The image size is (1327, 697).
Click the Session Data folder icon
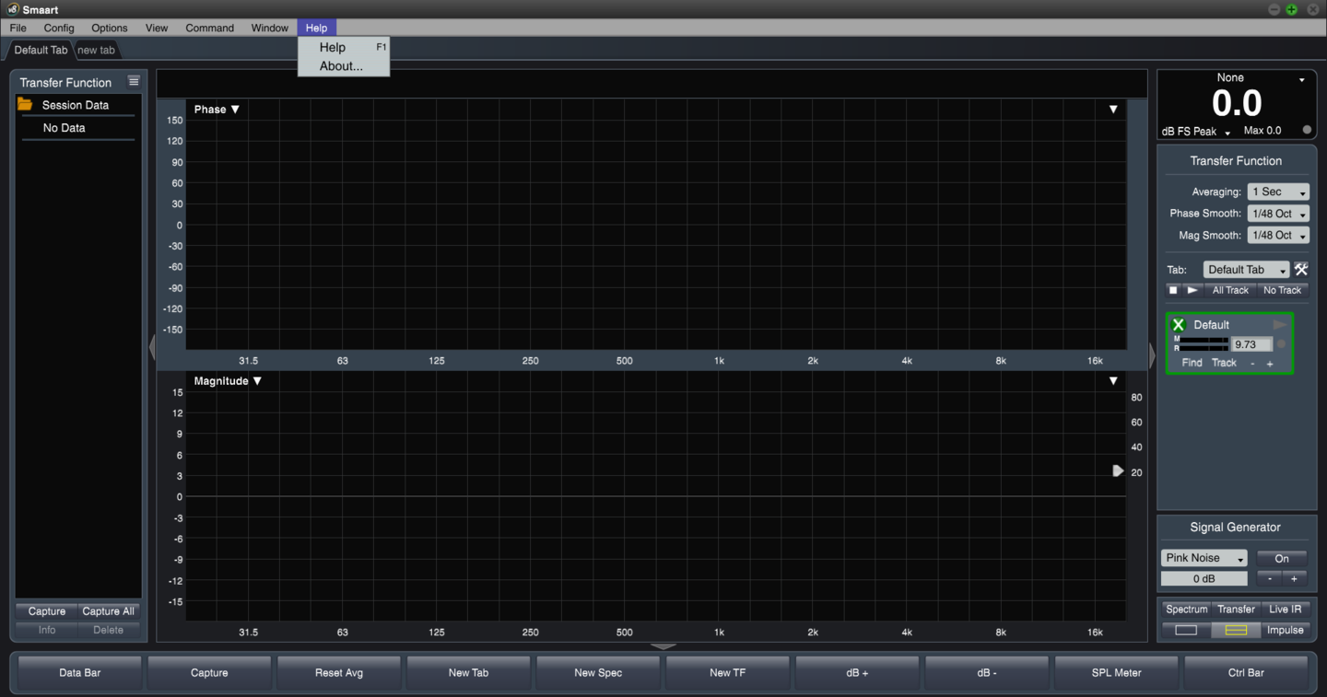point(25,105)
